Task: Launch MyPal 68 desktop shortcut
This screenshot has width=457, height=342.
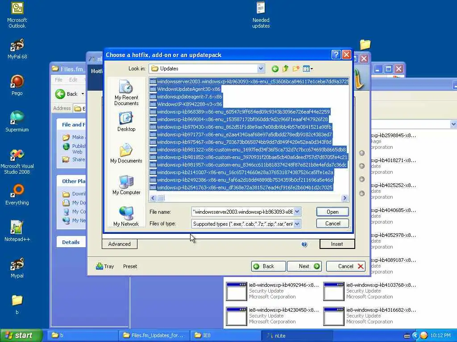Action: click(17, 49)
